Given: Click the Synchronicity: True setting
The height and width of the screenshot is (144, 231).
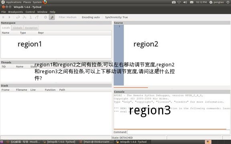Looking at the screenshot, I should click(x=116, y=17).
